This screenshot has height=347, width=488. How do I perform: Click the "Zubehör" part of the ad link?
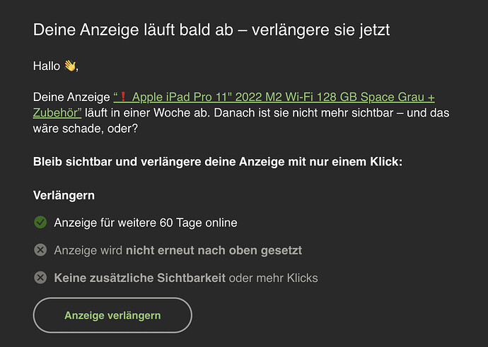coord(57,112)
